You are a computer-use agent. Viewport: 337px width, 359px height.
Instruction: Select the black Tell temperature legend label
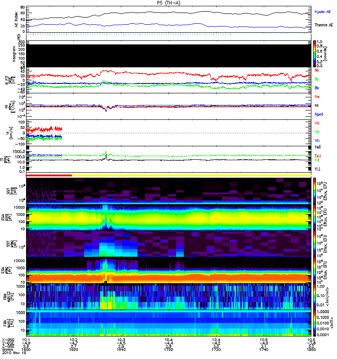[x=318, y=147]
